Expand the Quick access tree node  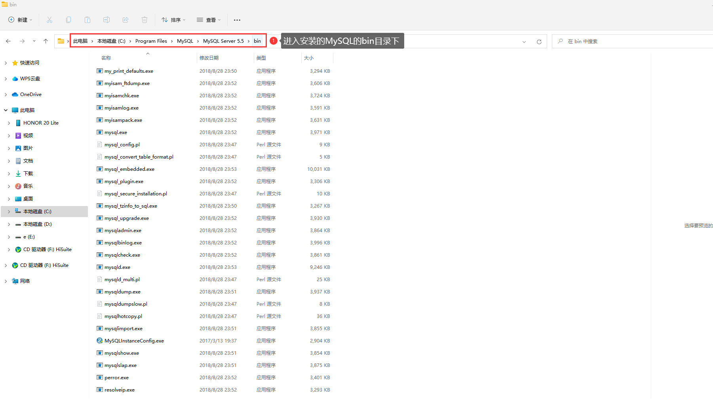(x=6, y=63)
